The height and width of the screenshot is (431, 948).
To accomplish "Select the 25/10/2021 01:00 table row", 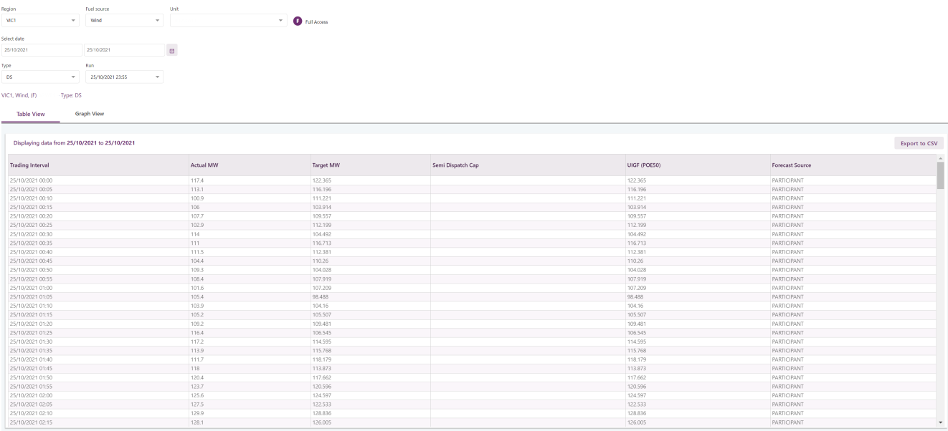I will pos(471,288).
